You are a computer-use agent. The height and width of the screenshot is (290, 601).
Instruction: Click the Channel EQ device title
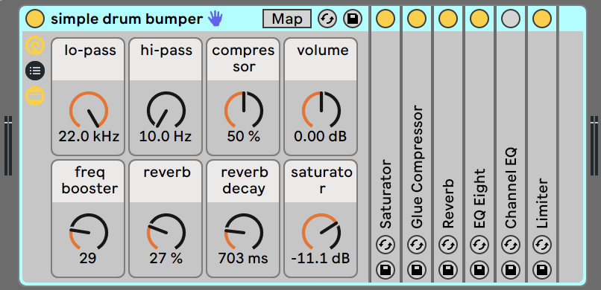pos(511,187)
